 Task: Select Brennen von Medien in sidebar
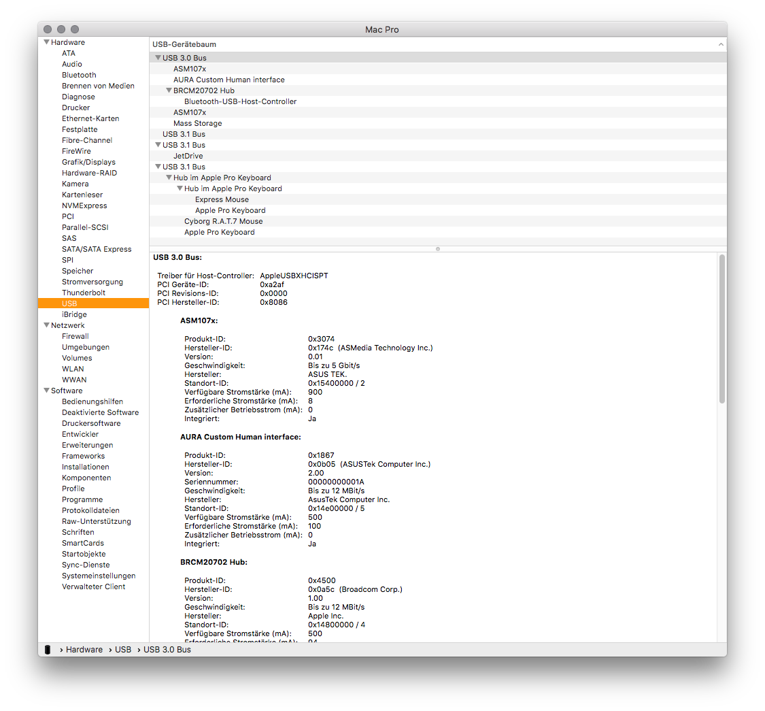click(x=98, y=86)
